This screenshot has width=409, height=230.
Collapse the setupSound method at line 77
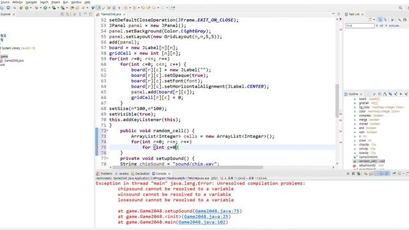(107, 158)
